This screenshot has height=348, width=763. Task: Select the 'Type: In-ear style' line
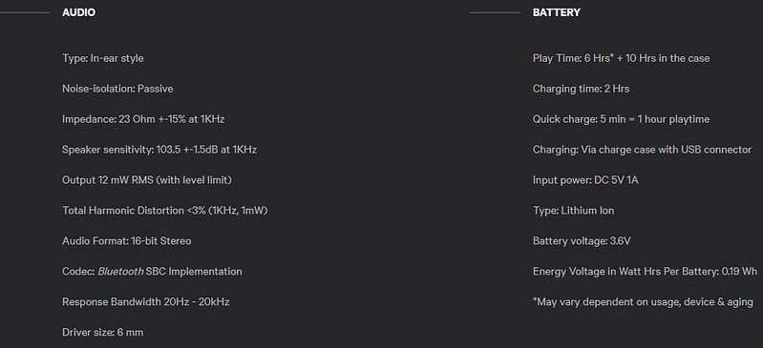pyautogui.click(x=103, y=58)
